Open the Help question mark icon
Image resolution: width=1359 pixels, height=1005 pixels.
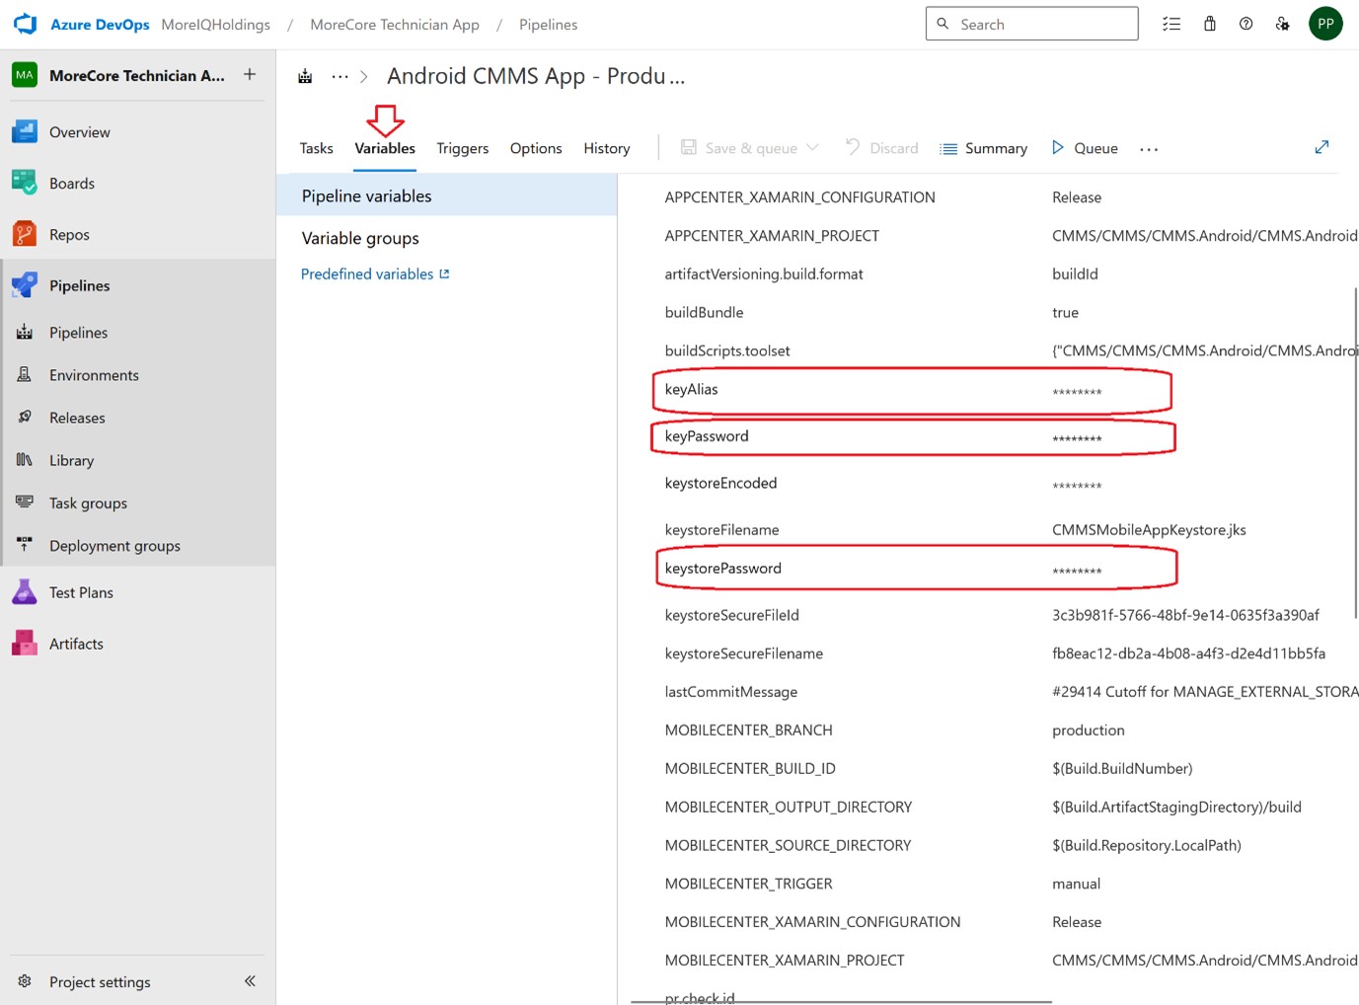(x=1246, y=24)
